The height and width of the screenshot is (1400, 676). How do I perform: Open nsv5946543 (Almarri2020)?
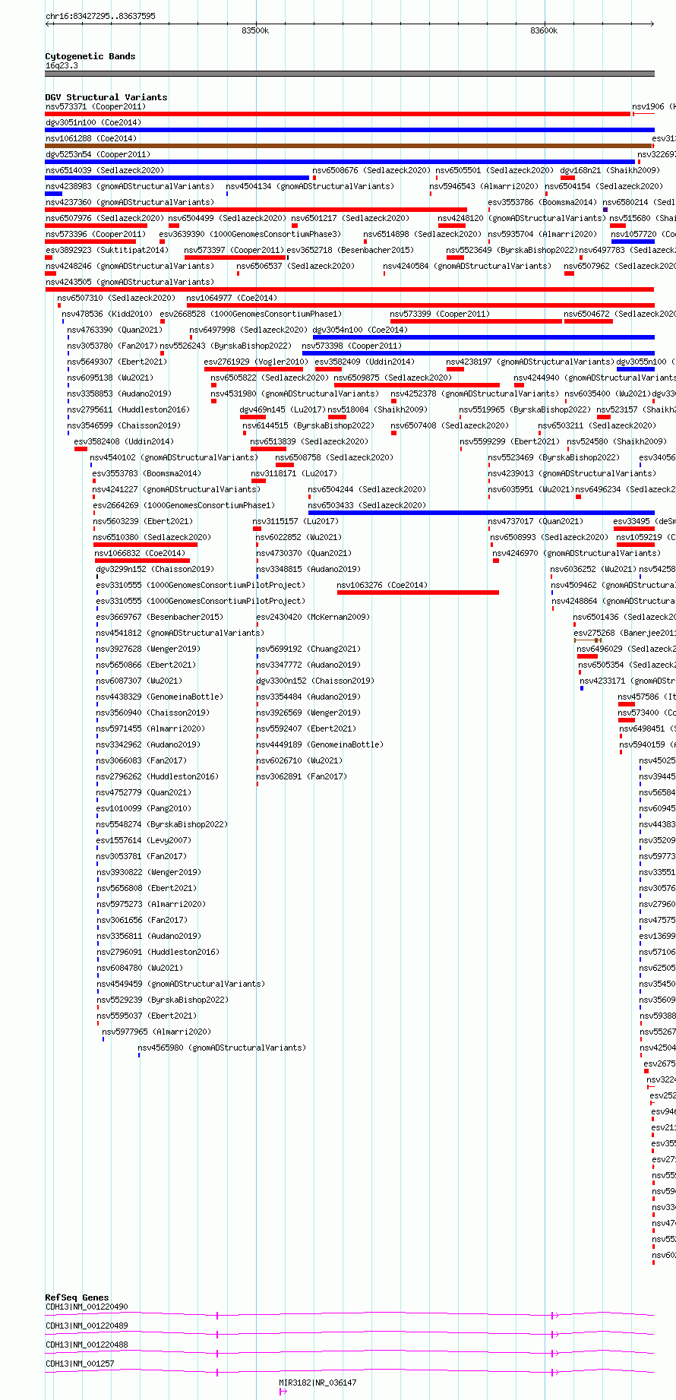point(484,186)
